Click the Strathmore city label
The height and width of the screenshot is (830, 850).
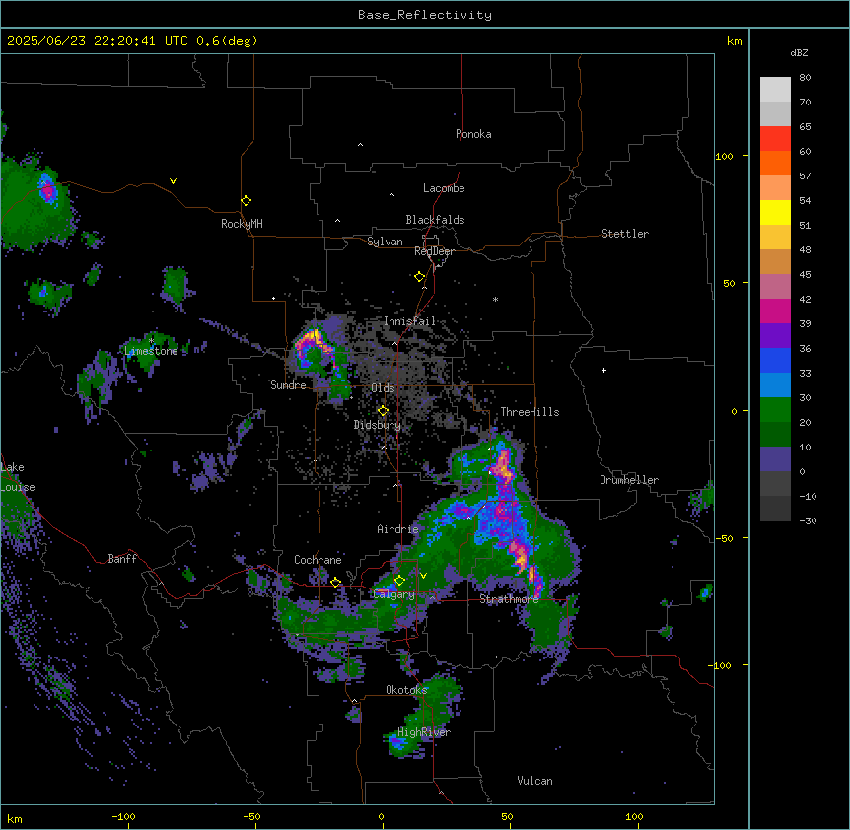pos(509,599)
